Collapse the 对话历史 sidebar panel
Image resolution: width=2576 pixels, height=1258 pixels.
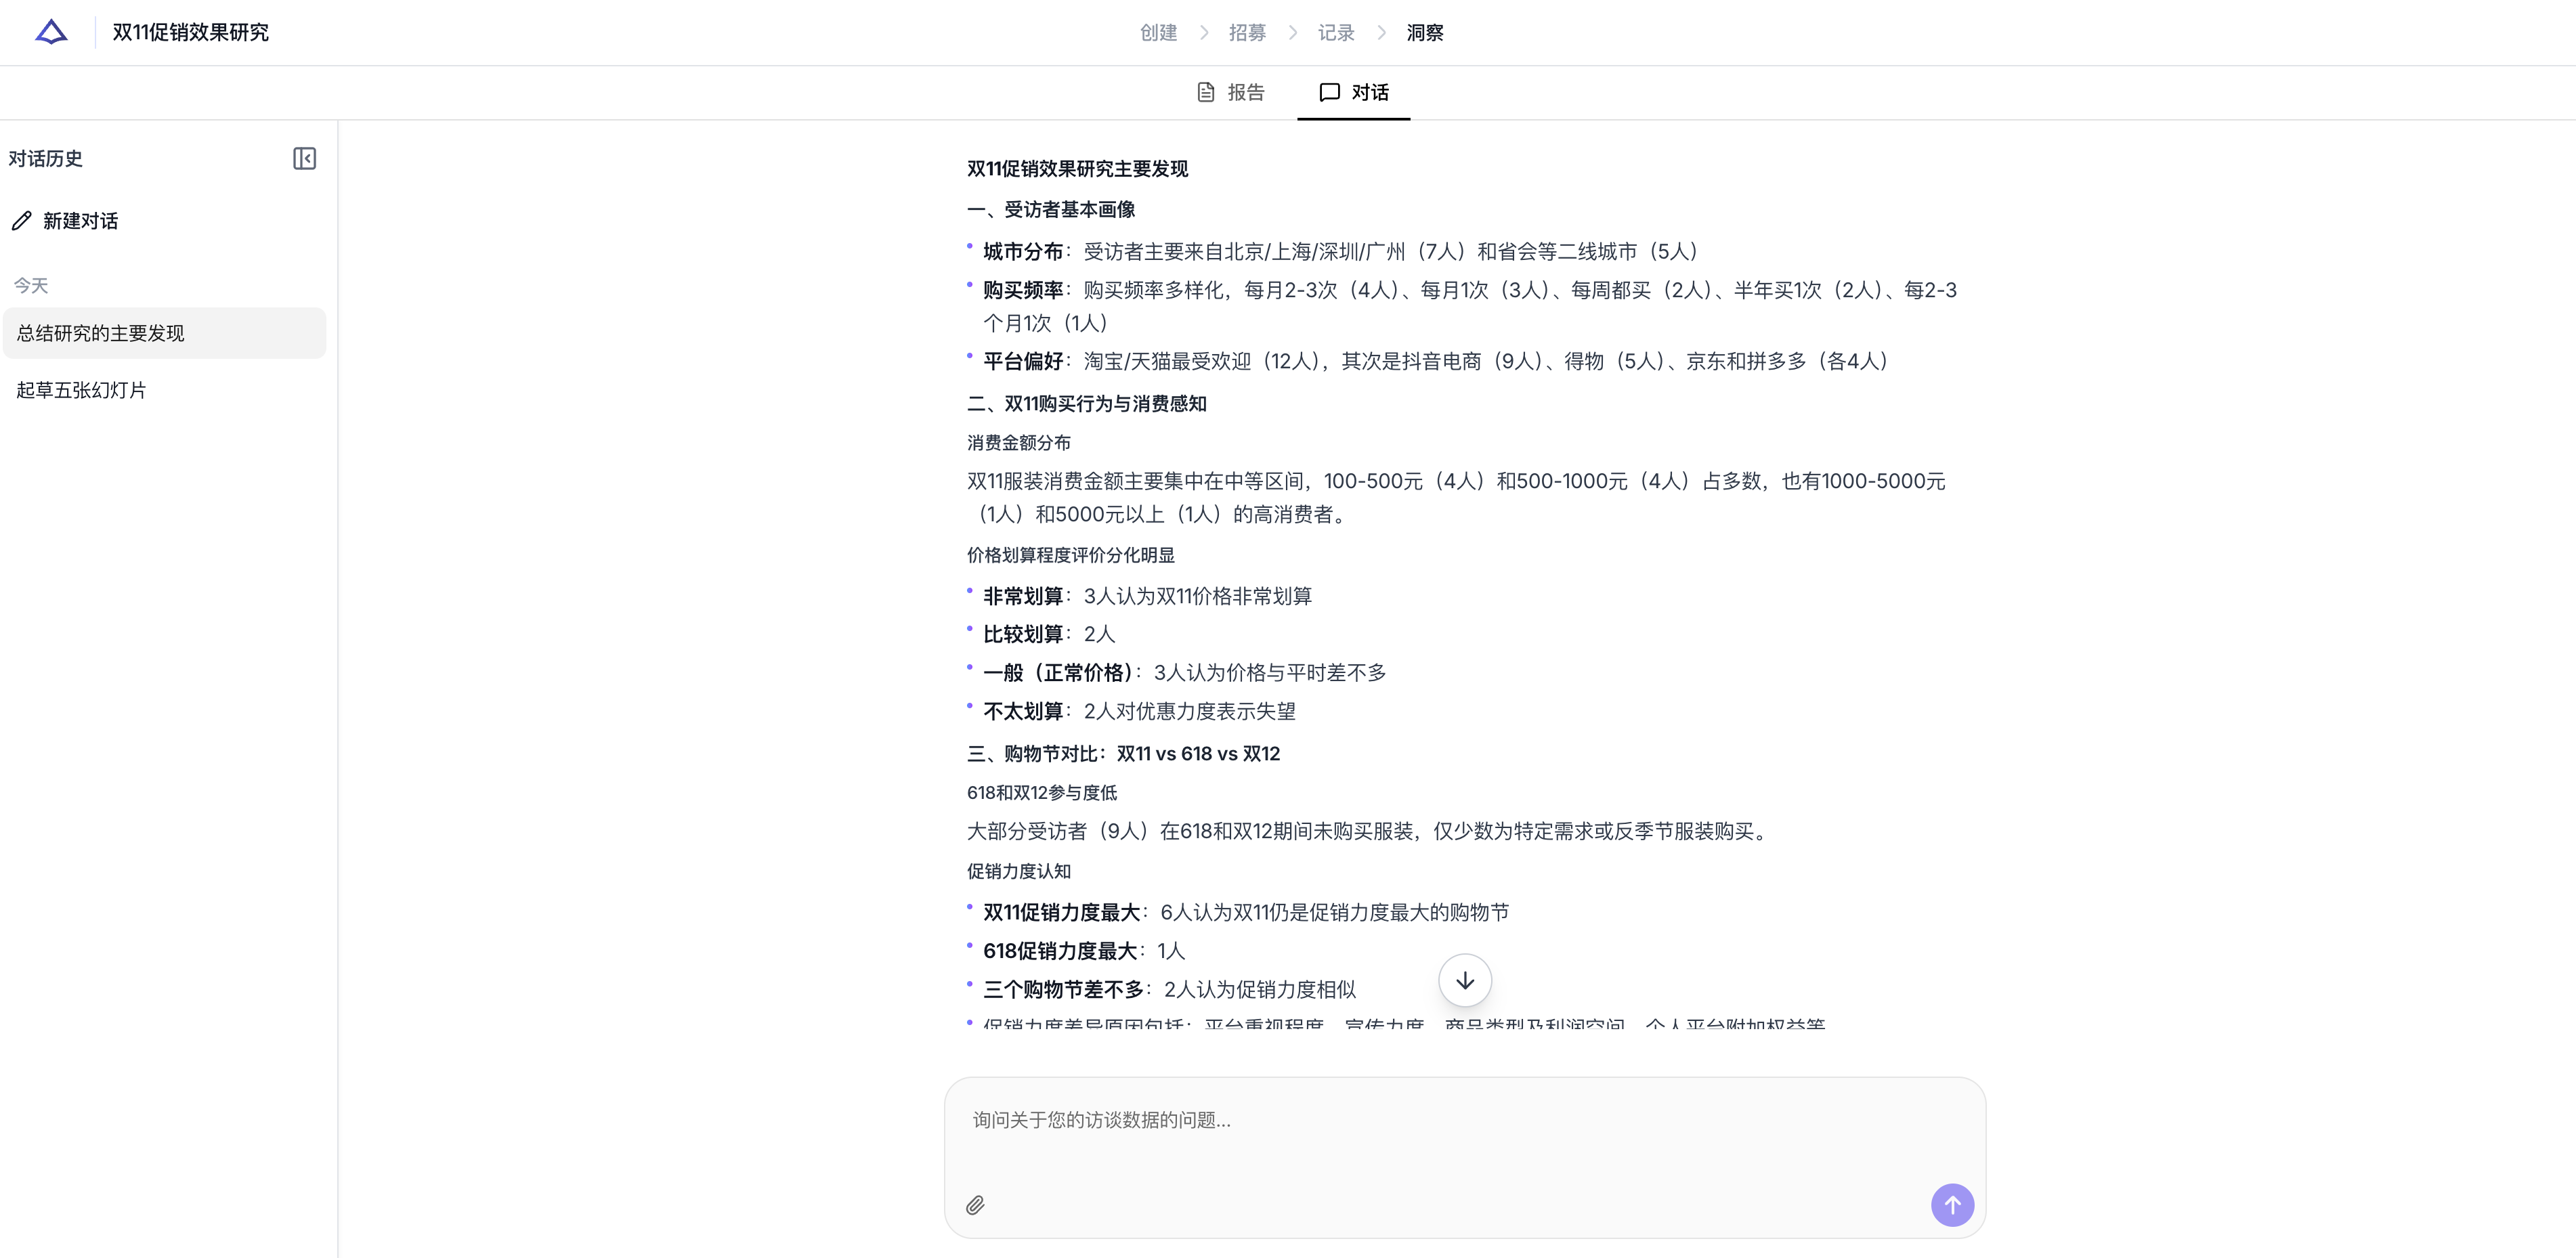305,159
